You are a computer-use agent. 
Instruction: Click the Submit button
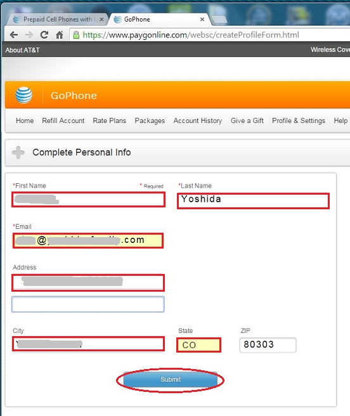point(171,380)
